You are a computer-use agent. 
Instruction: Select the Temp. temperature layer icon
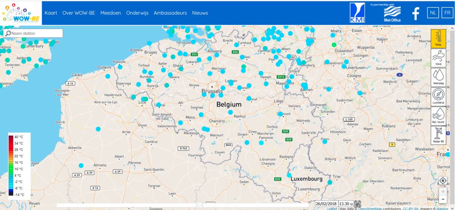[438, 38]
